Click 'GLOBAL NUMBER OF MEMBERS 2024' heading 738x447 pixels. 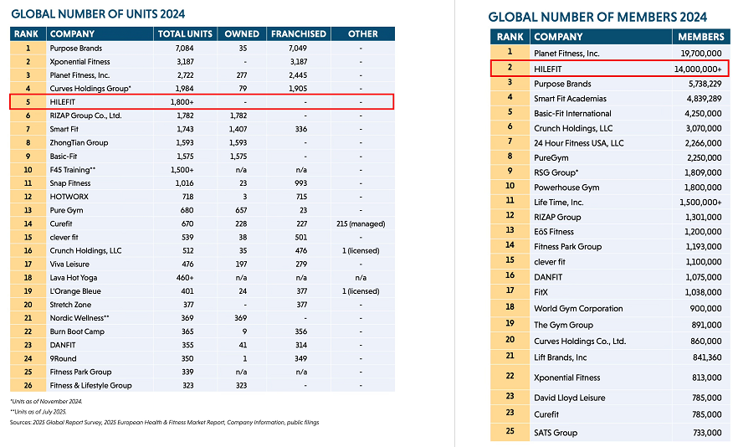point(597,18)
